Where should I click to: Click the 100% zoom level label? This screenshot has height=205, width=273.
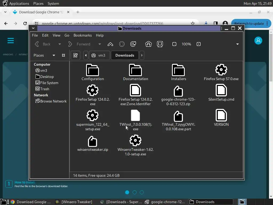tap(186, 44)
